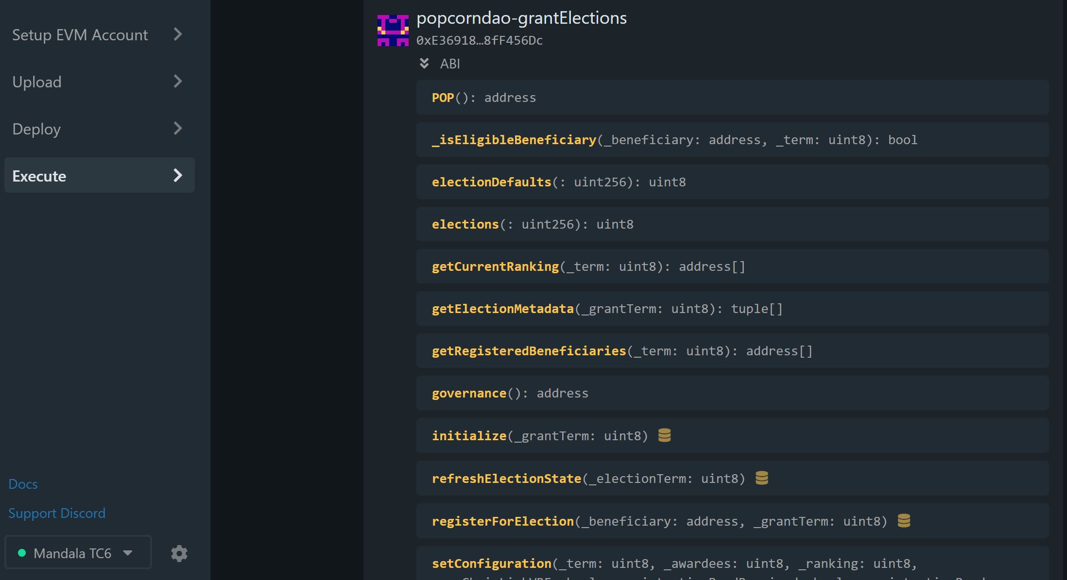Open the Docs link

click(23, 484)
